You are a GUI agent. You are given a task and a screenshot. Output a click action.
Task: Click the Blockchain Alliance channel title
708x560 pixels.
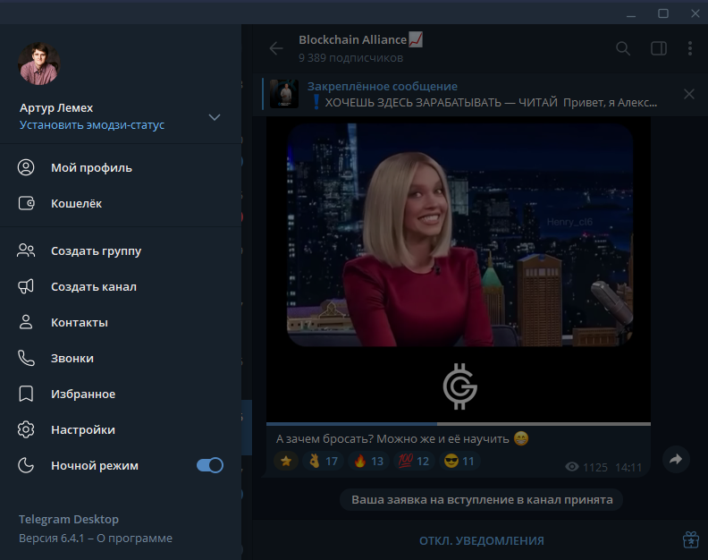point(360,39)
